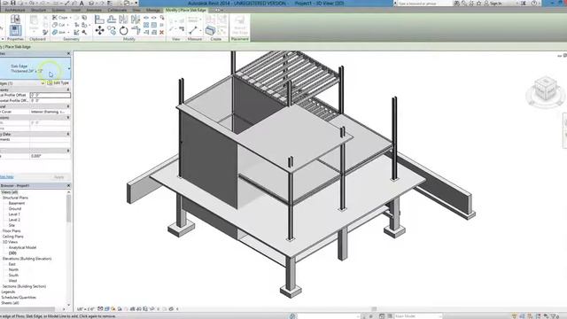Viewport: 567px width, 319px height.
Task: Click the Angle value field showing 0.000°
Action: pos(50,156)
